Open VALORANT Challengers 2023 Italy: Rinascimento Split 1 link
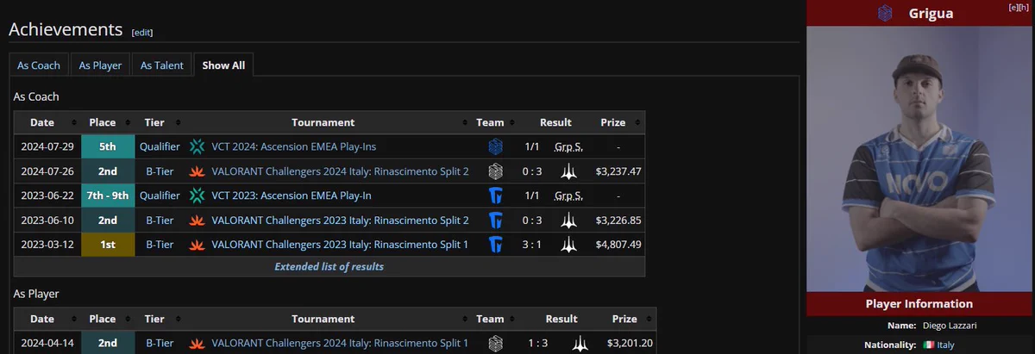This screenshot has height=354, width=1035. 340,245
